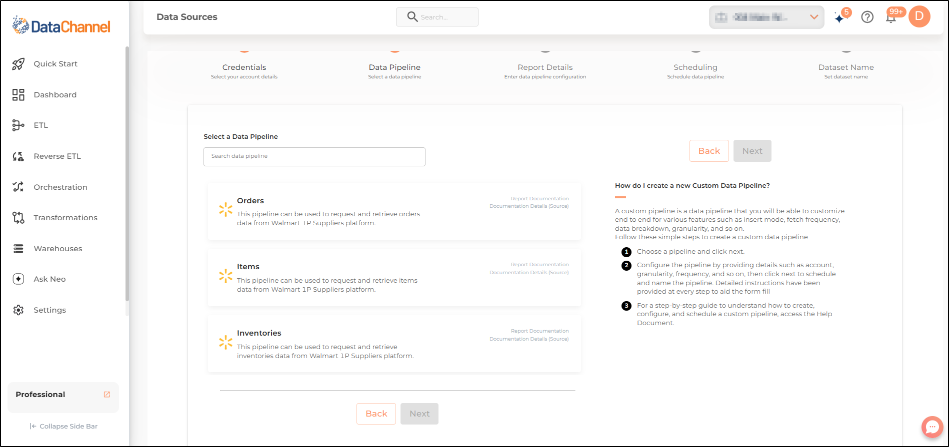Click the Ask Neo icon

pos(18,279)
